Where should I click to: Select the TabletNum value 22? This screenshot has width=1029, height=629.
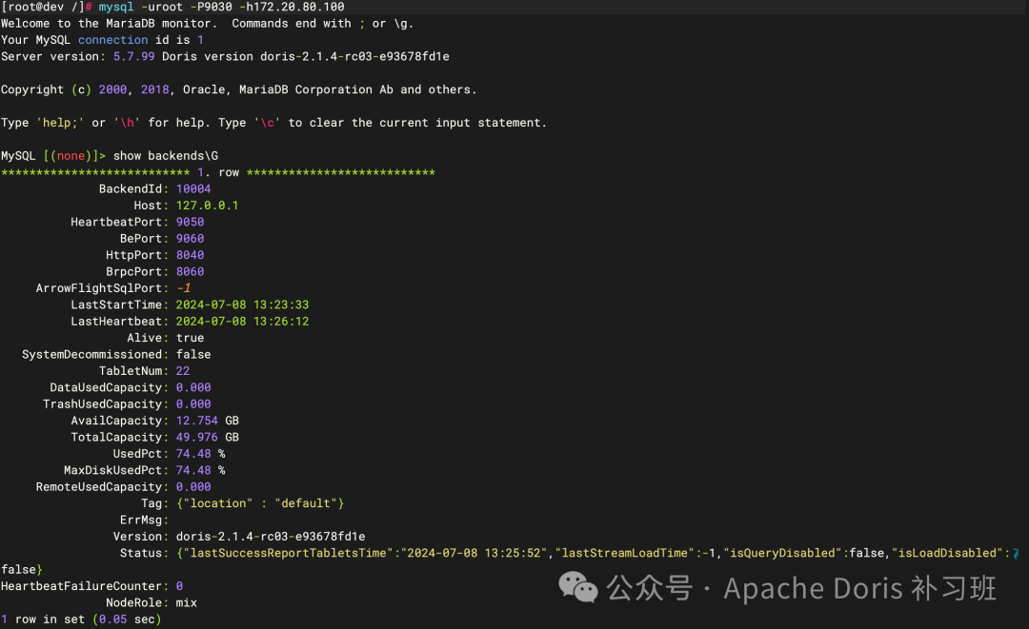click(x=183, y=370)
